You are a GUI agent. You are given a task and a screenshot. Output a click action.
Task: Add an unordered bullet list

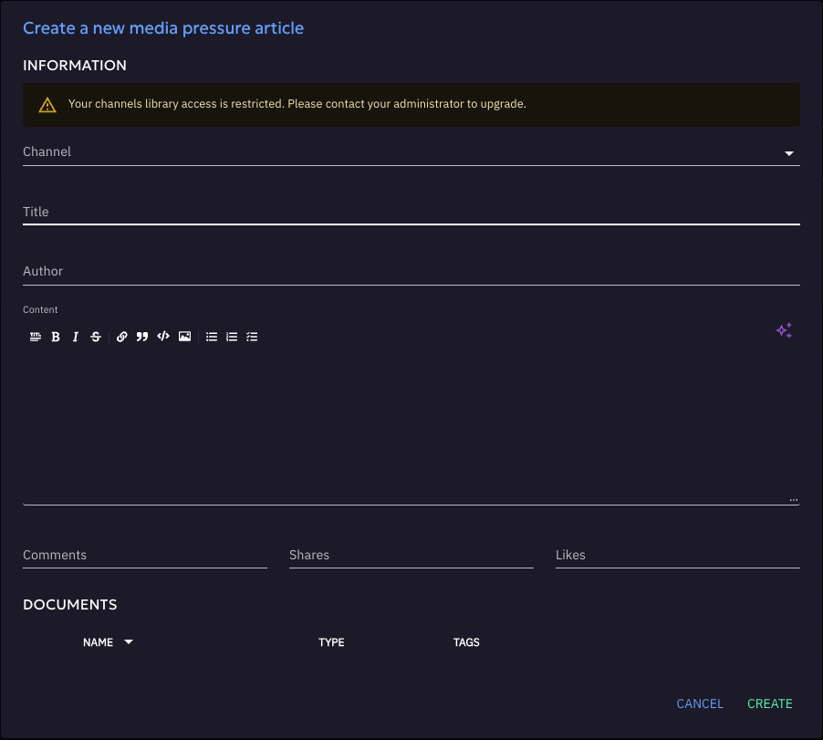[x=212, y=337]
